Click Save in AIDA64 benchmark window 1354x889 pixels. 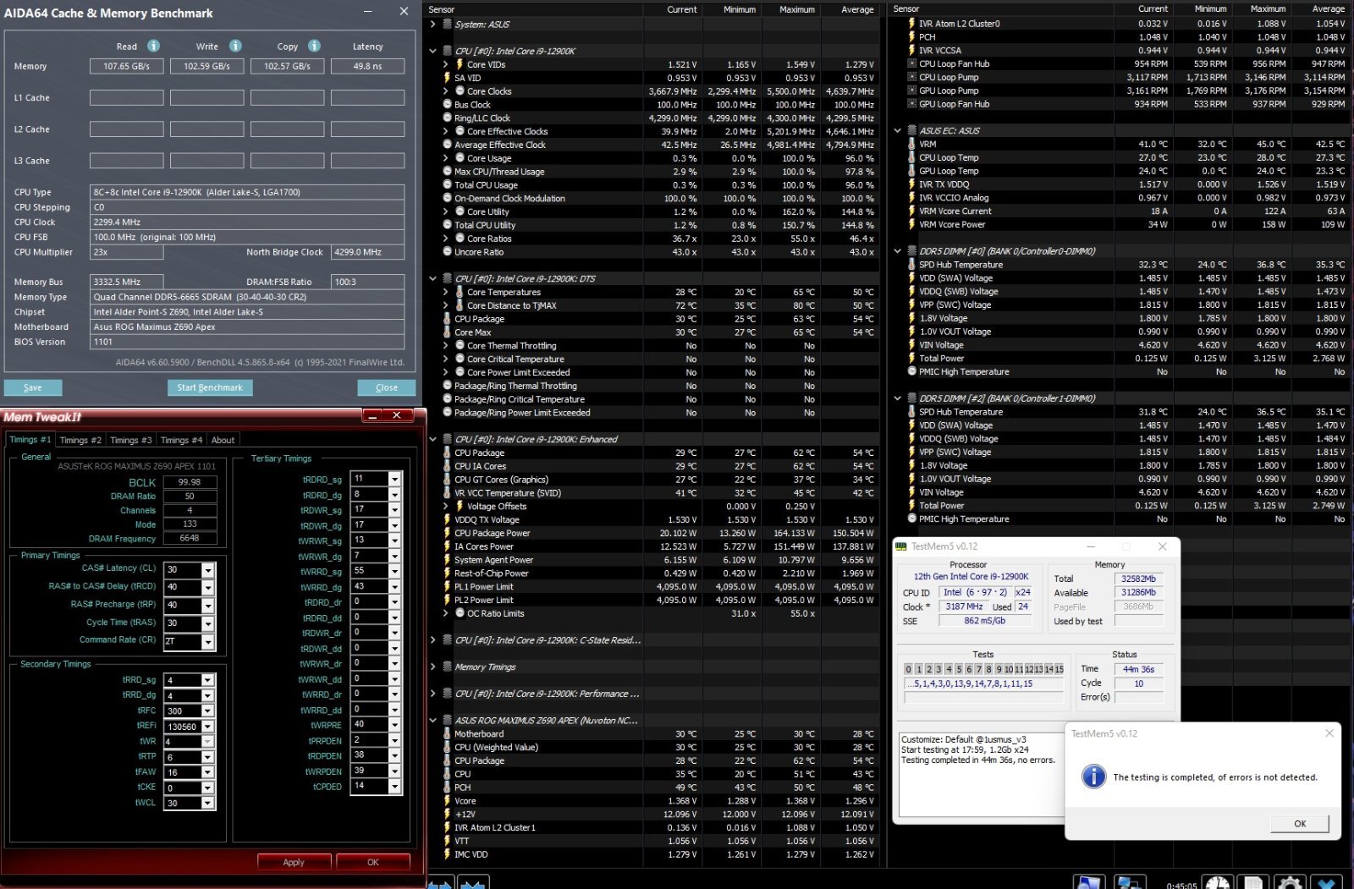[33, 387]
